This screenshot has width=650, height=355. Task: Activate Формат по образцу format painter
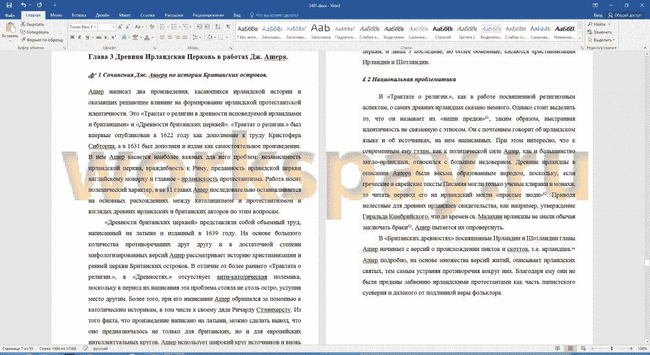pos(42,40)
